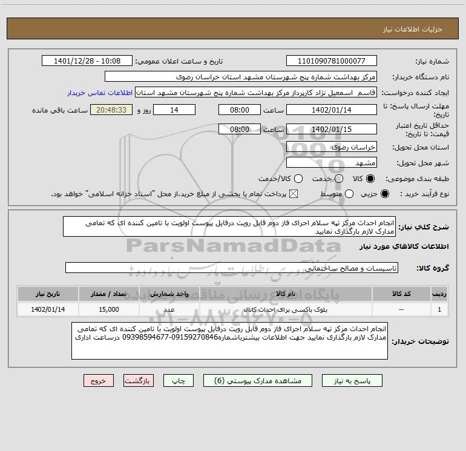Click the remaining days field showing 14

pos(174,110)
